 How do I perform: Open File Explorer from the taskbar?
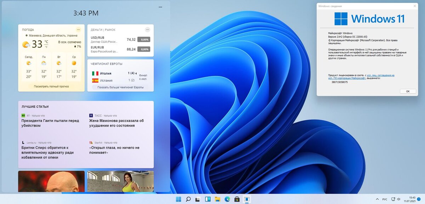(217, 199)
